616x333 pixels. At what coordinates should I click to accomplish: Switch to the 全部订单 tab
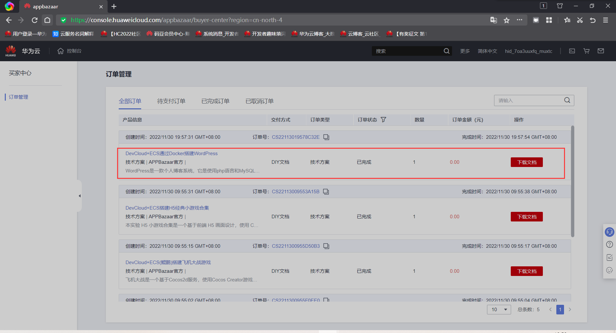tap(130, 101)
